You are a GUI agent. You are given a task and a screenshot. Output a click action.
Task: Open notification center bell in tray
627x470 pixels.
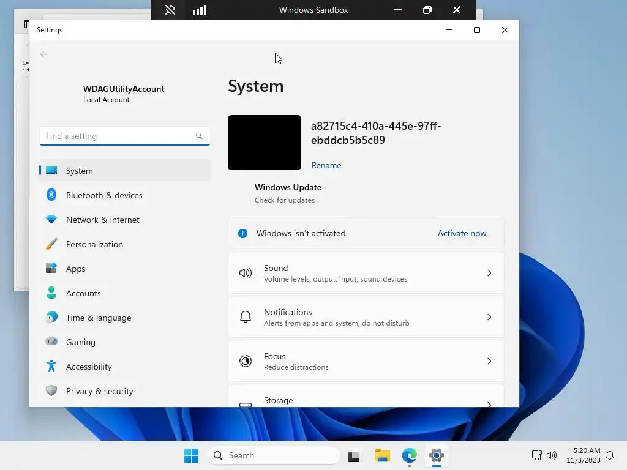(x=610, y=455)
